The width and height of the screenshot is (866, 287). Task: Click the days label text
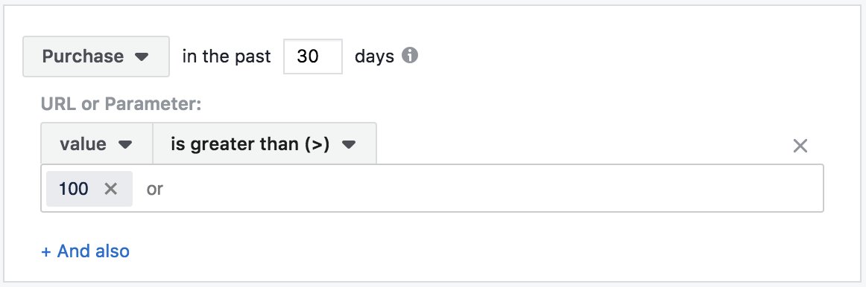point(374,57)
